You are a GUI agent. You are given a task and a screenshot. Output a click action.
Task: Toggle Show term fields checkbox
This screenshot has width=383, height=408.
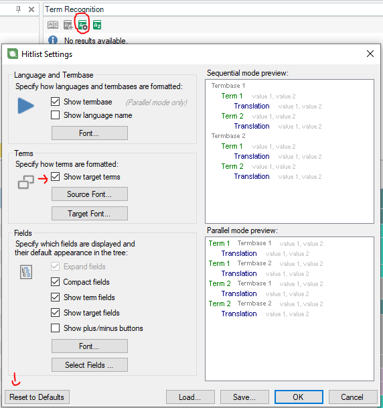[55, 297]
